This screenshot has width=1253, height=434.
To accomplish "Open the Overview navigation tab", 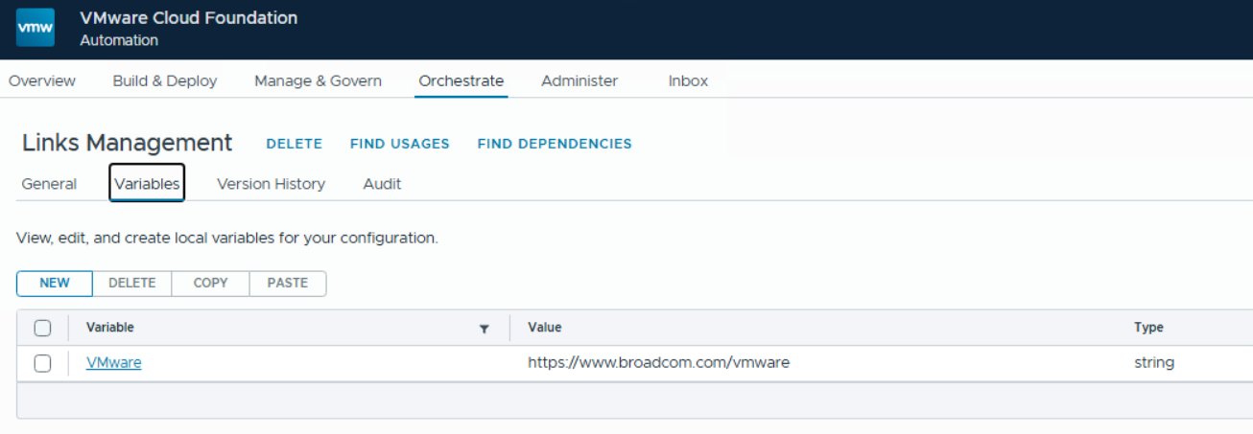I will pos(42,81).
